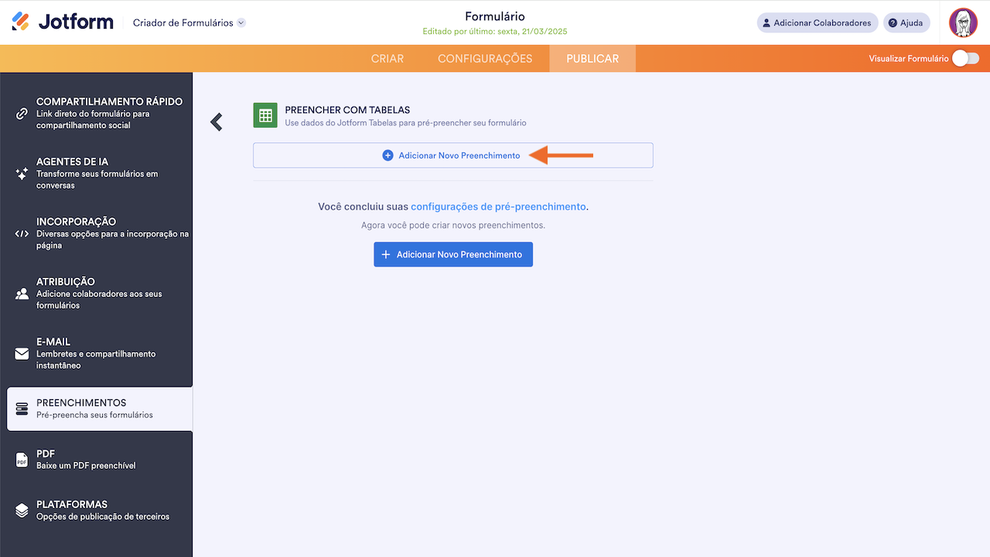
Task: Enable the Visualizar Formulário toggle
Action: (964, 57)
